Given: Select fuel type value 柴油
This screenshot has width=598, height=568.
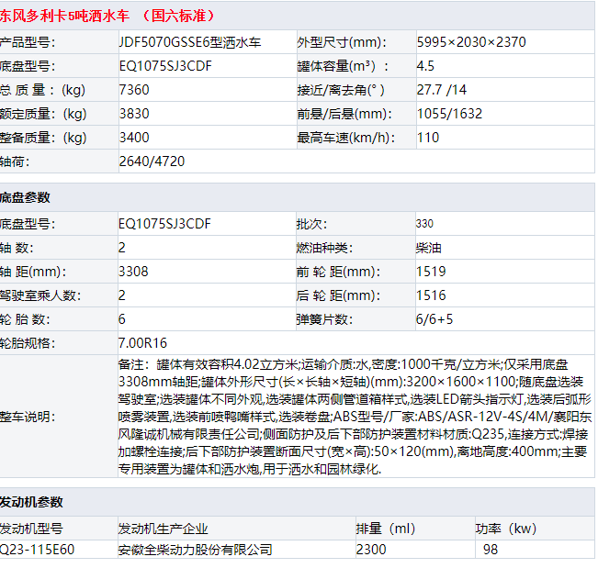Looking at the screenshot, I should click(x=429, y=248).
